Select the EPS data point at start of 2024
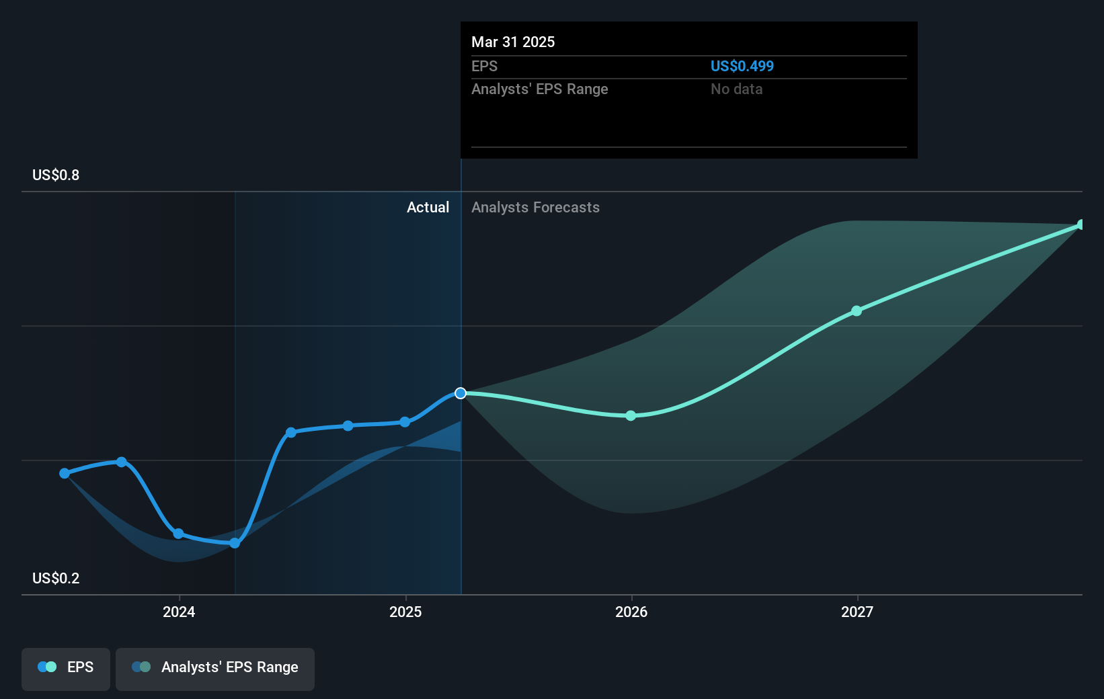This screenshot has width=1104, height=699. pyautogui.click(x=178, y=534)
